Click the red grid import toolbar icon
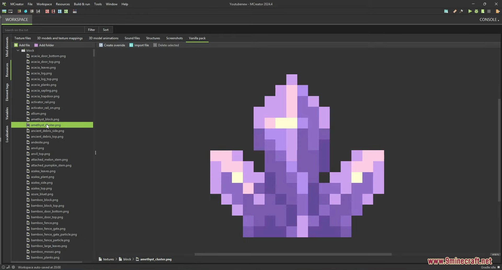This screenshot has width=502, height=270. point(47,11)
